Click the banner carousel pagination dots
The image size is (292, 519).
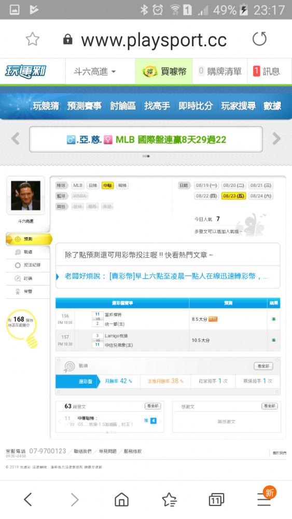point(146,156)
